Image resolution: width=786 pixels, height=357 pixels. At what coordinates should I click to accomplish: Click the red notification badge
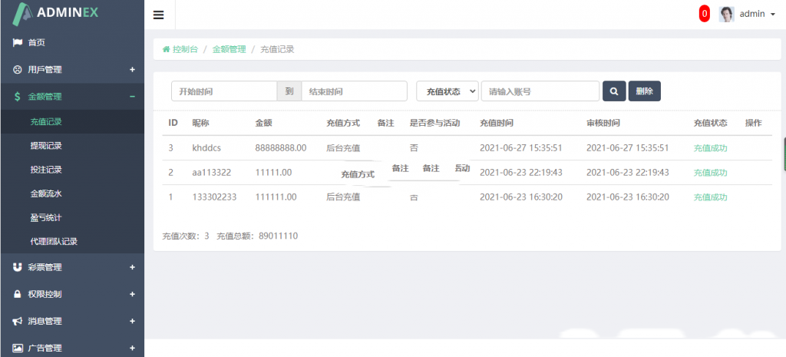click(704, 14)
